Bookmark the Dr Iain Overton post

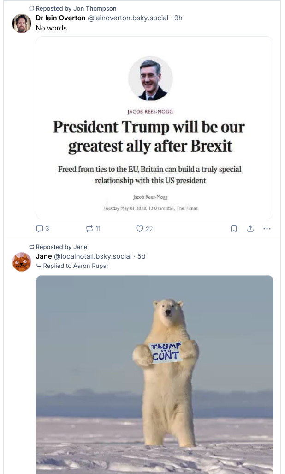[x=234, y=229]
